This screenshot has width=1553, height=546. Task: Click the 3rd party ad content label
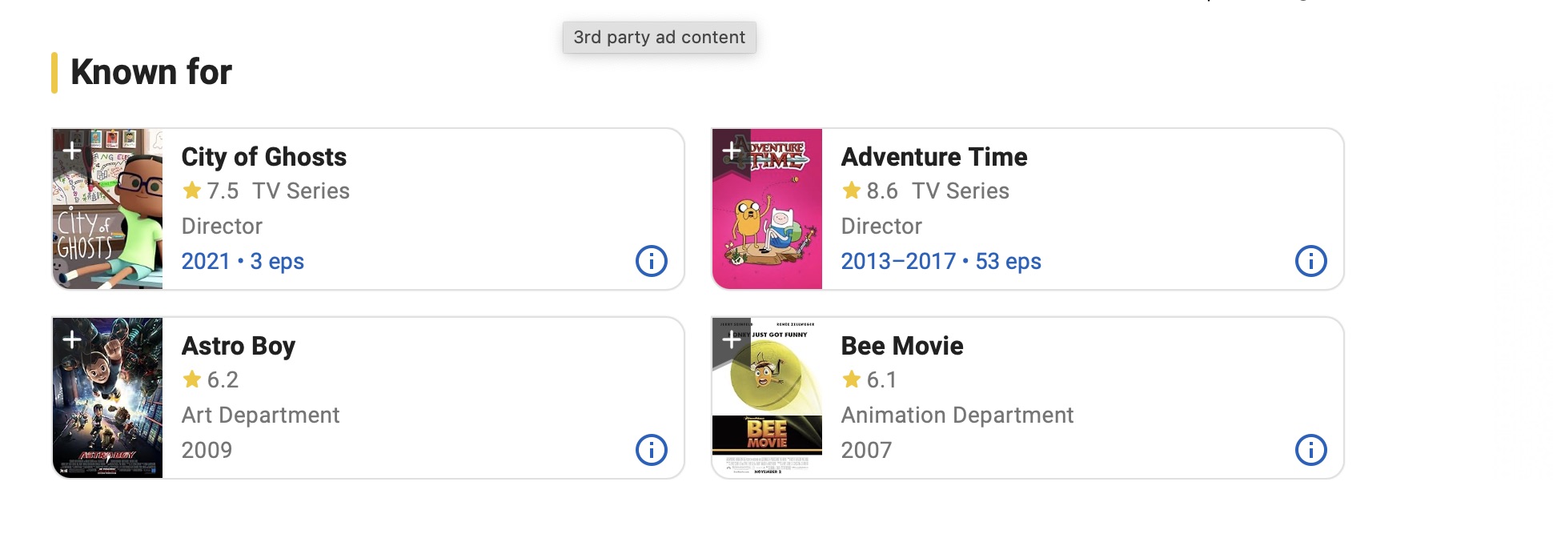pyautogui.click(x=659, y=38)
